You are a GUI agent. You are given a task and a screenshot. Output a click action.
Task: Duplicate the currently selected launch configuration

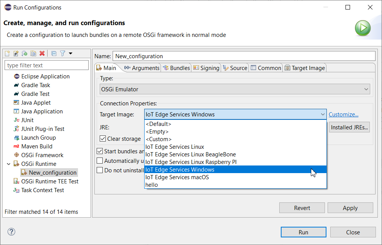coord(33,53)
